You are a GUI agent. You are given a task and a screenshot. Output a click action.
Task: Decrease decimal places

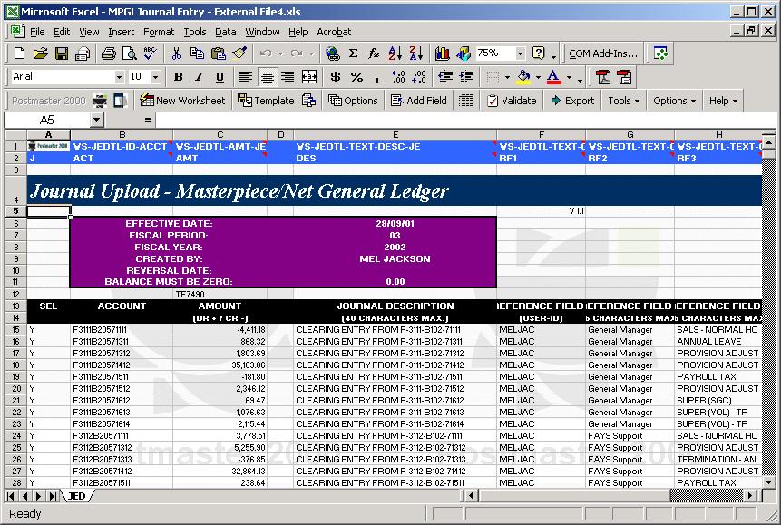tap(419, 77)
